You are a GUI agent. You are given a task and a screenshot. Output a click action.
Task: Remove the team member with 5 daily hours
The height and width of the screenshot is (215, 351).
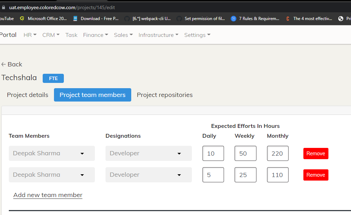[x=316, y=175]
